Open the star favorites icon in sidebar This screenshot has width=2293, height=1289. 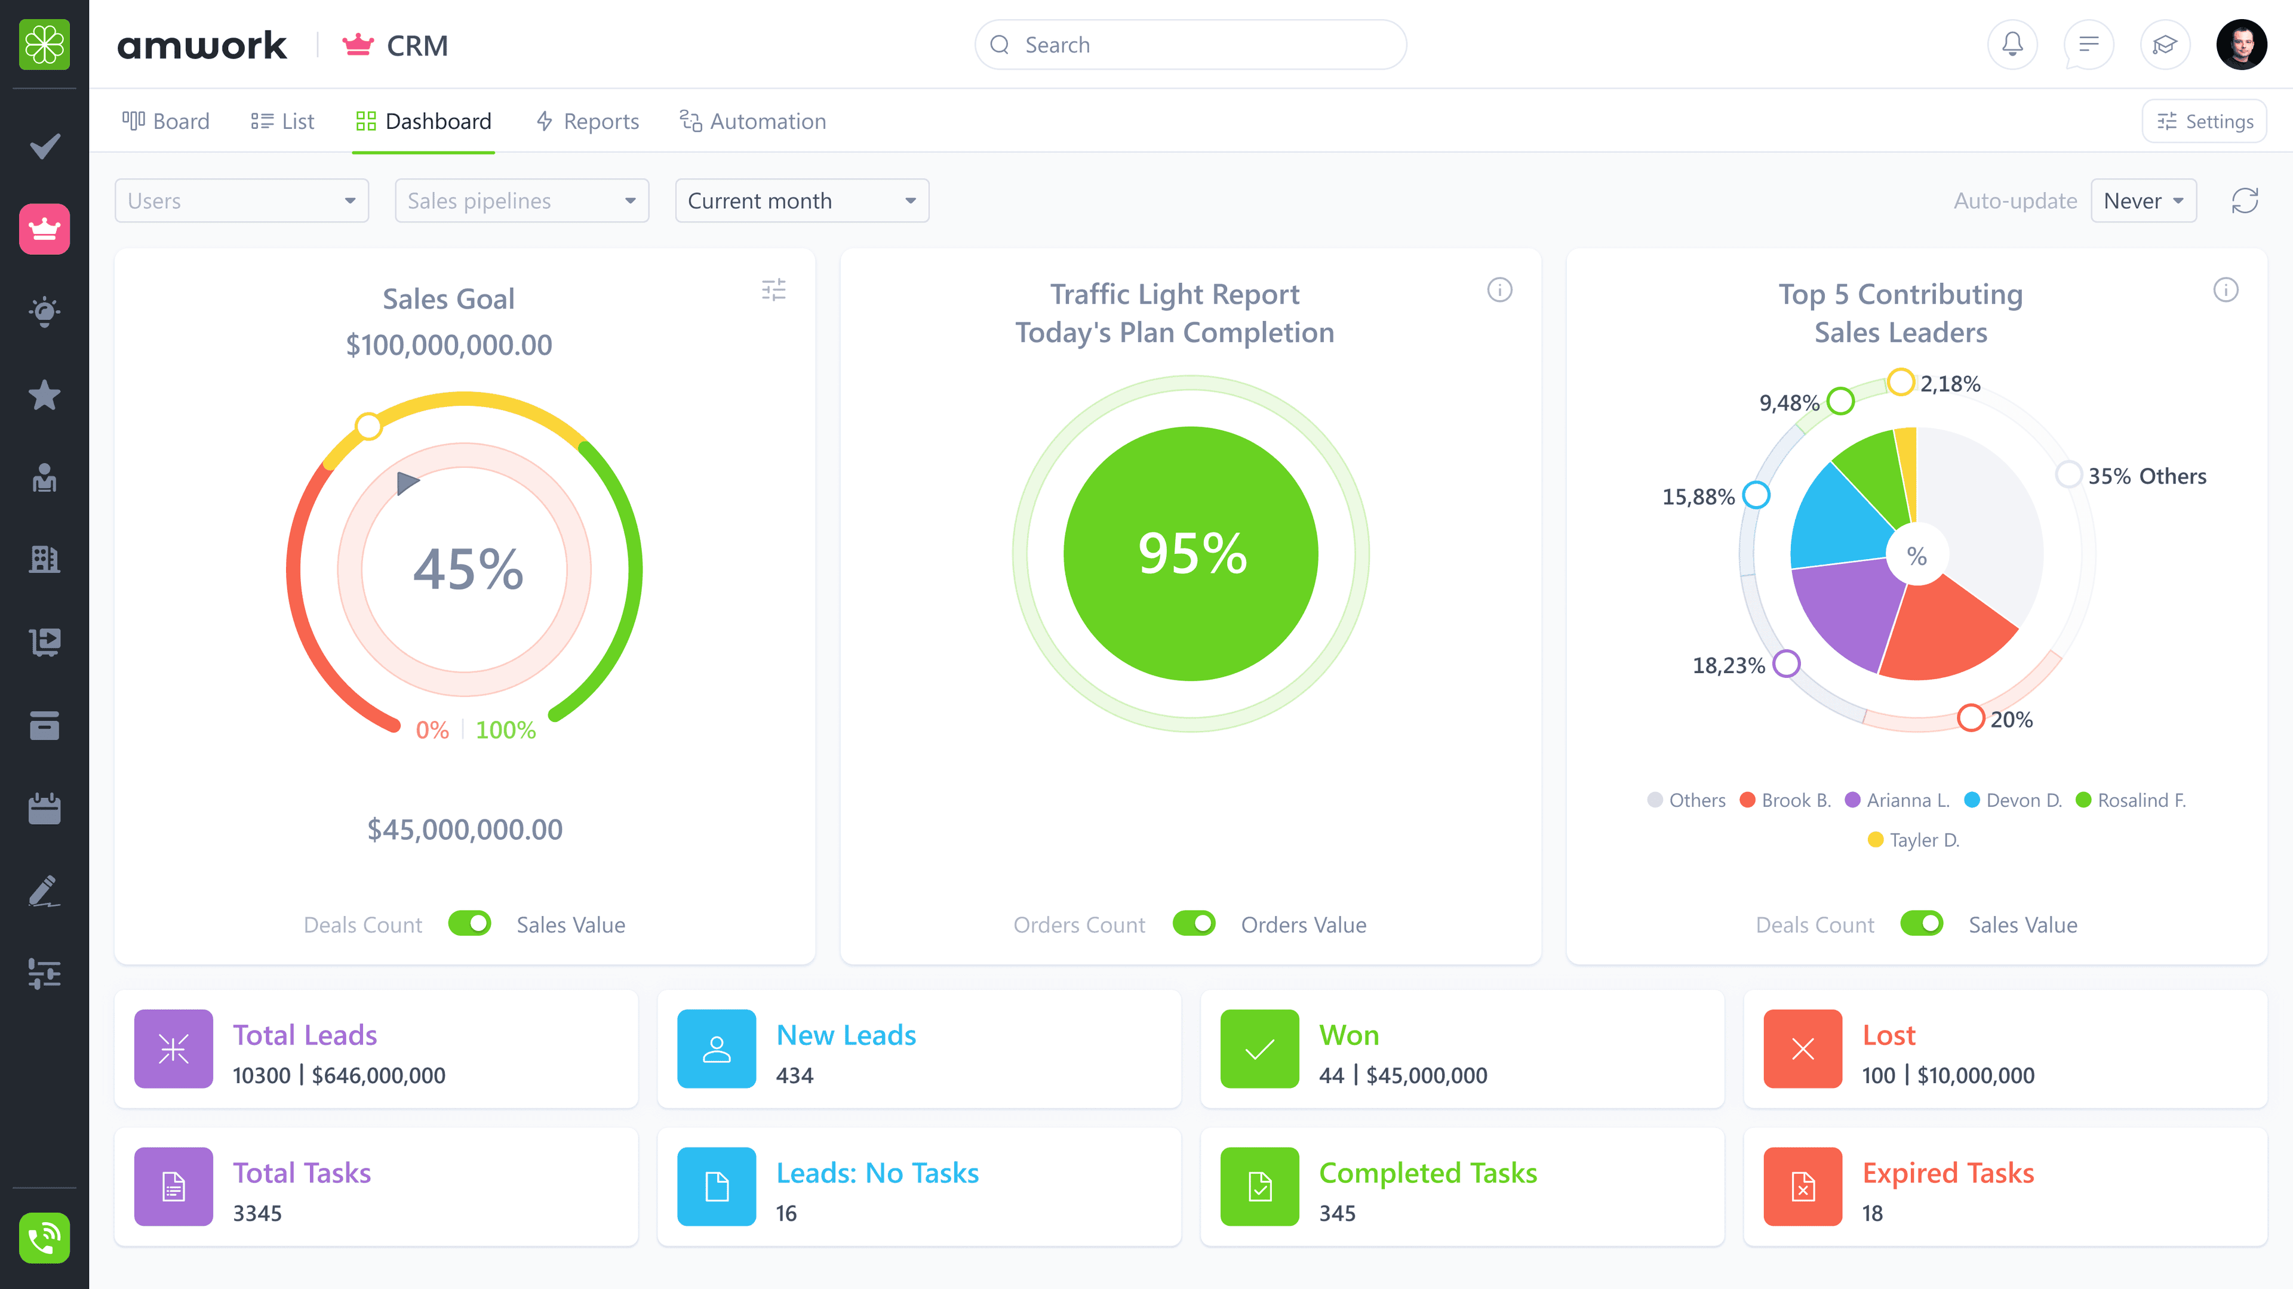[44, 395]
